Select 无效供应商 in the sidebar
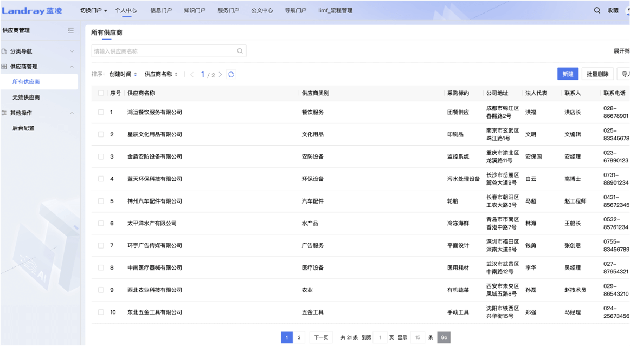The image size is (630, 346). (x=26, y=97)
